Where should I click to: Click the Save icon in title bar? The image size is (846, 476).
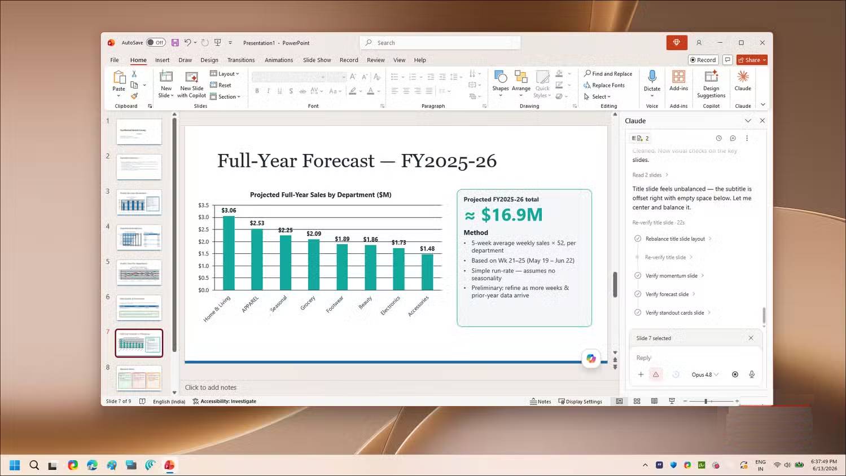pyautogui.click(x=175, y=42)
